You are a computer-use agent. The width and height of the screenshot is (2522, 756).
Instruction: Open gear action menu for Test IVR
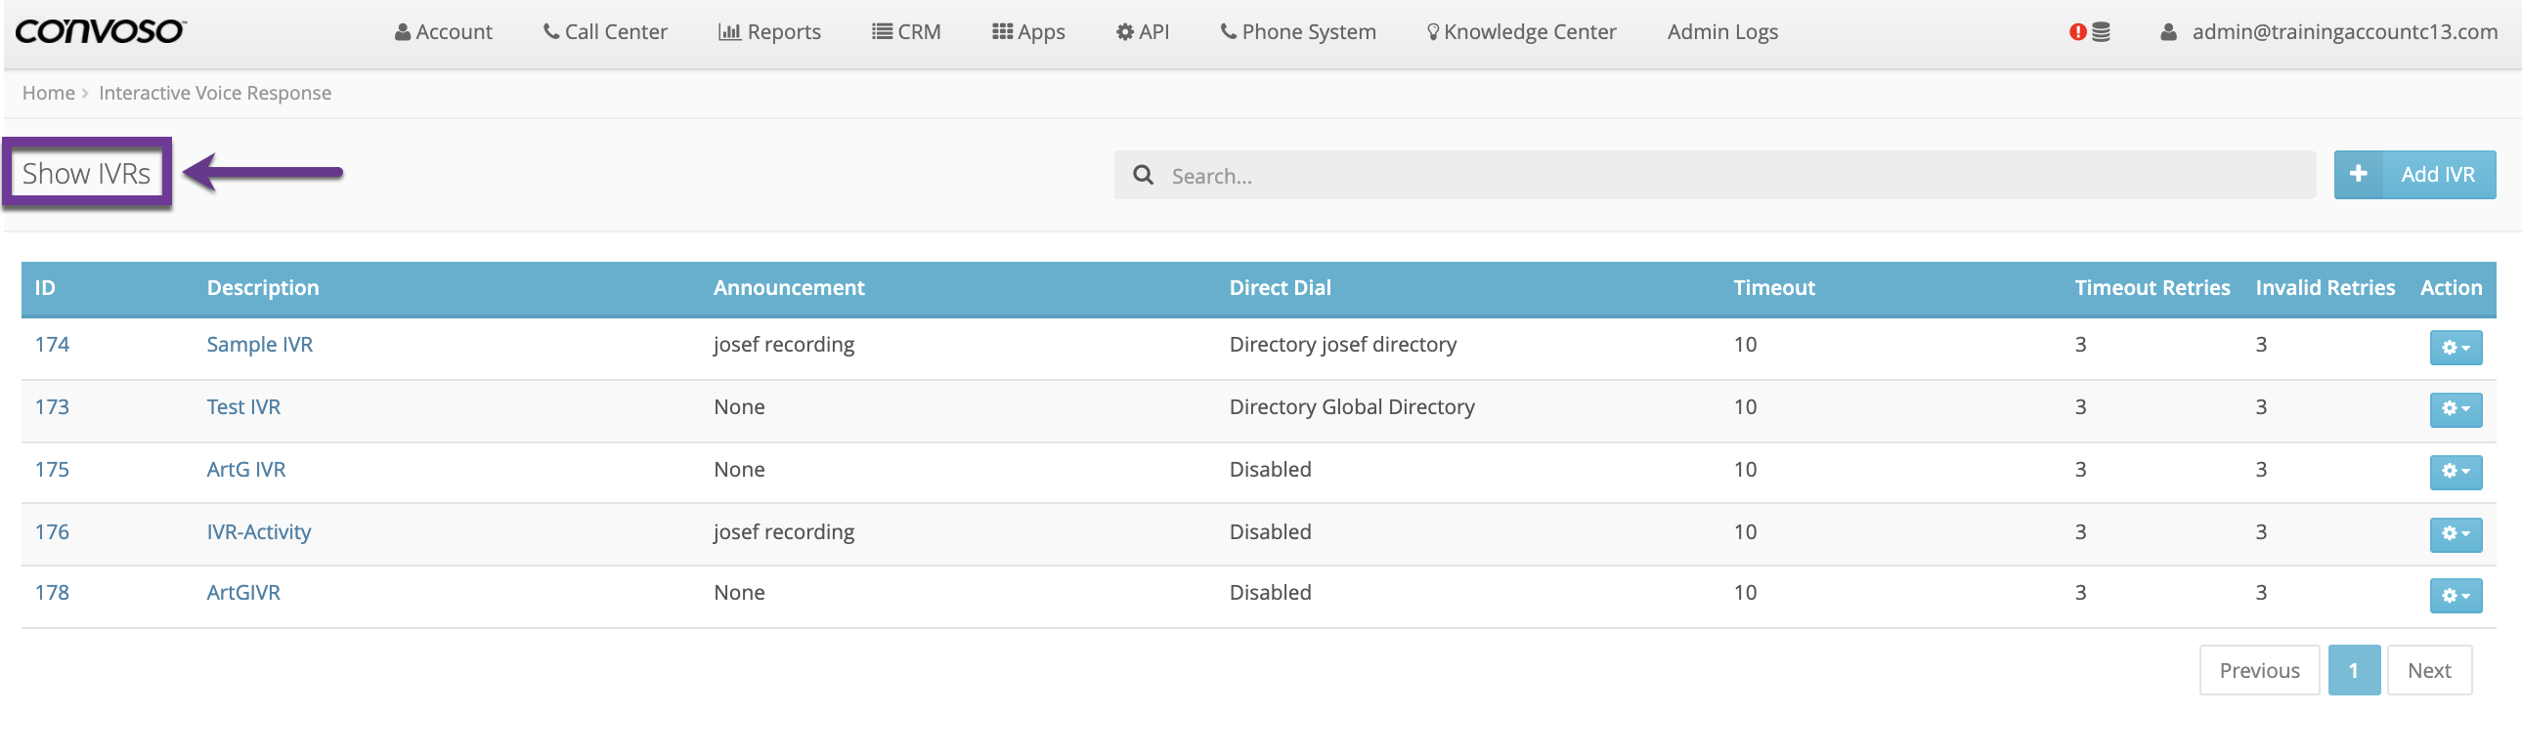pos(2455,409)
